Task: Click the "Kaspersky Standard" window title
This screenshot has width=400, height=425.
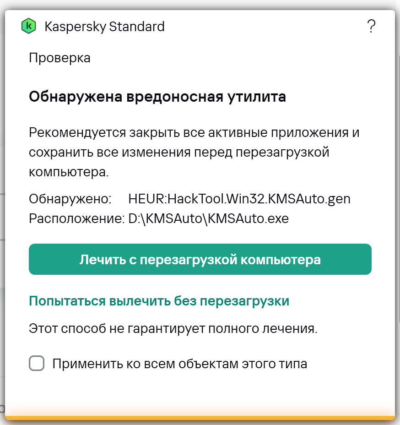Action: tap(104, 27)
